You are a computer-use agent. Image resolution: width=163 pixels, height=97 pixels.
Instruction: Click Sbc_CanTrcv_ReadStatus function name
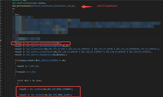[x=39, y=55]
